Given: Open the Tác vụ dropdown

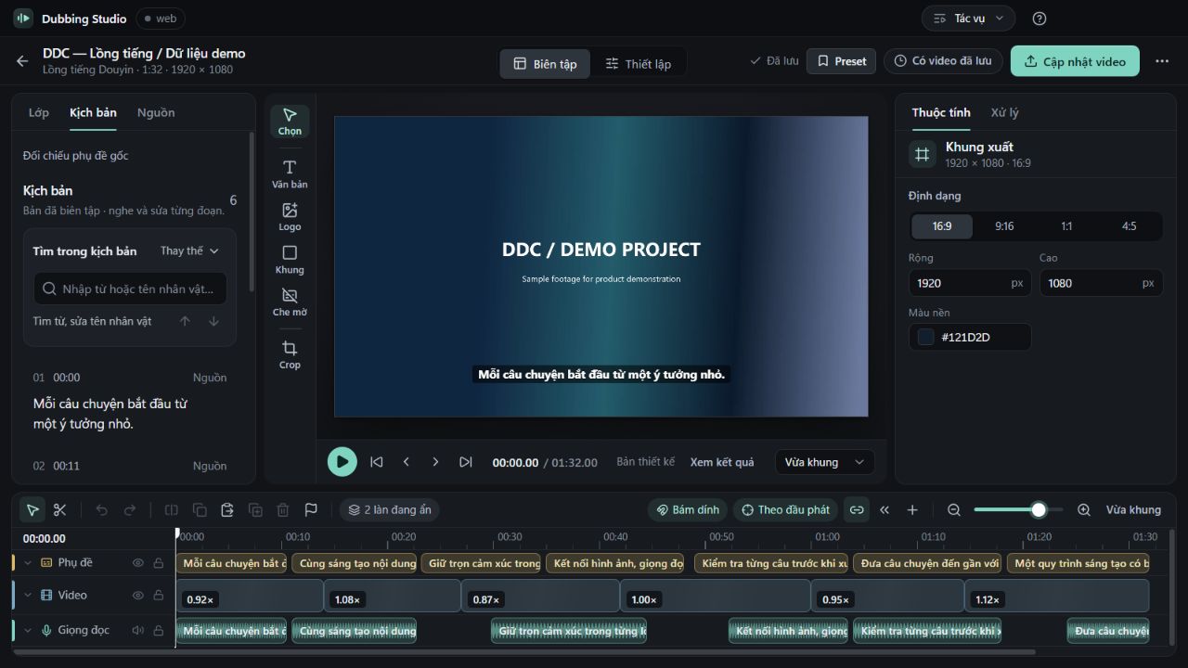Looking at the screenshot, I should click(x=969, y=19).
